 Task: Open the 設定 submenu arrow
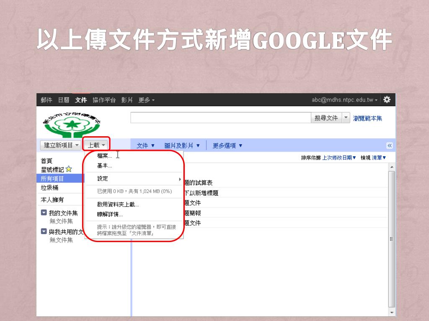pos(180,179)
